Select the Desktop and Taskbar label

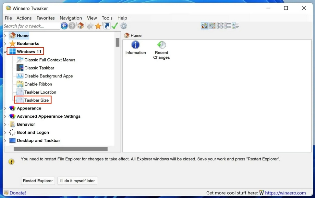tap(39, 140)
